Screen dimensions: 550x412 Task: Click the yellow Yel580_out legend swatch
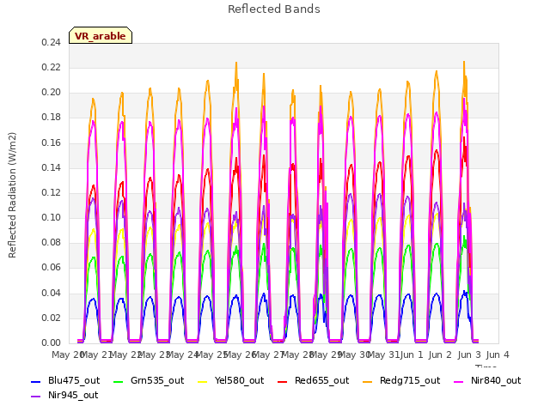(203, 381)
